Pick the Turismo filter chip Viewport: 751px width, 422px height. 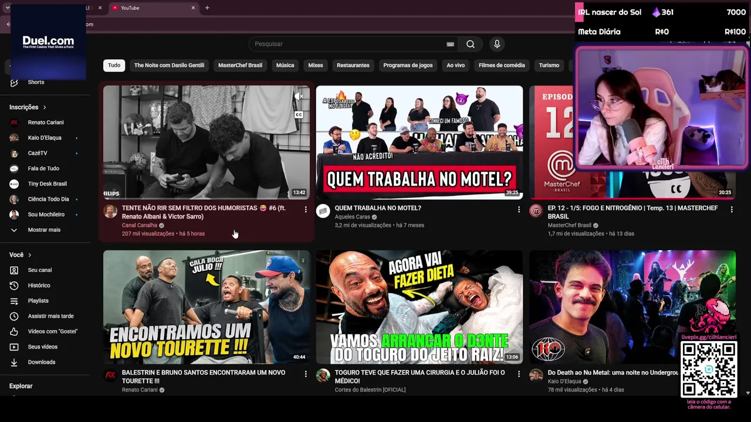point(549,65)
